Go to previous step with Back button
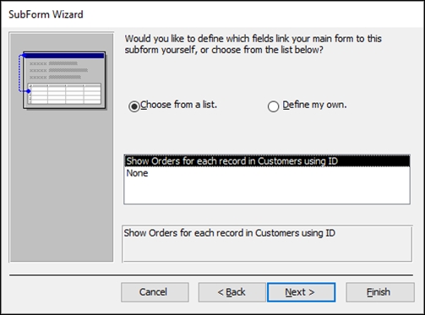425x315 pixels. coord(232,292)
